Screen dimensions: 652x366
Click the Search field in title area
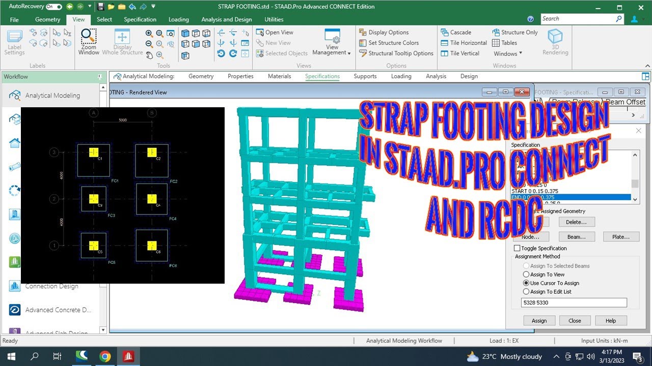tap(582, 19)
